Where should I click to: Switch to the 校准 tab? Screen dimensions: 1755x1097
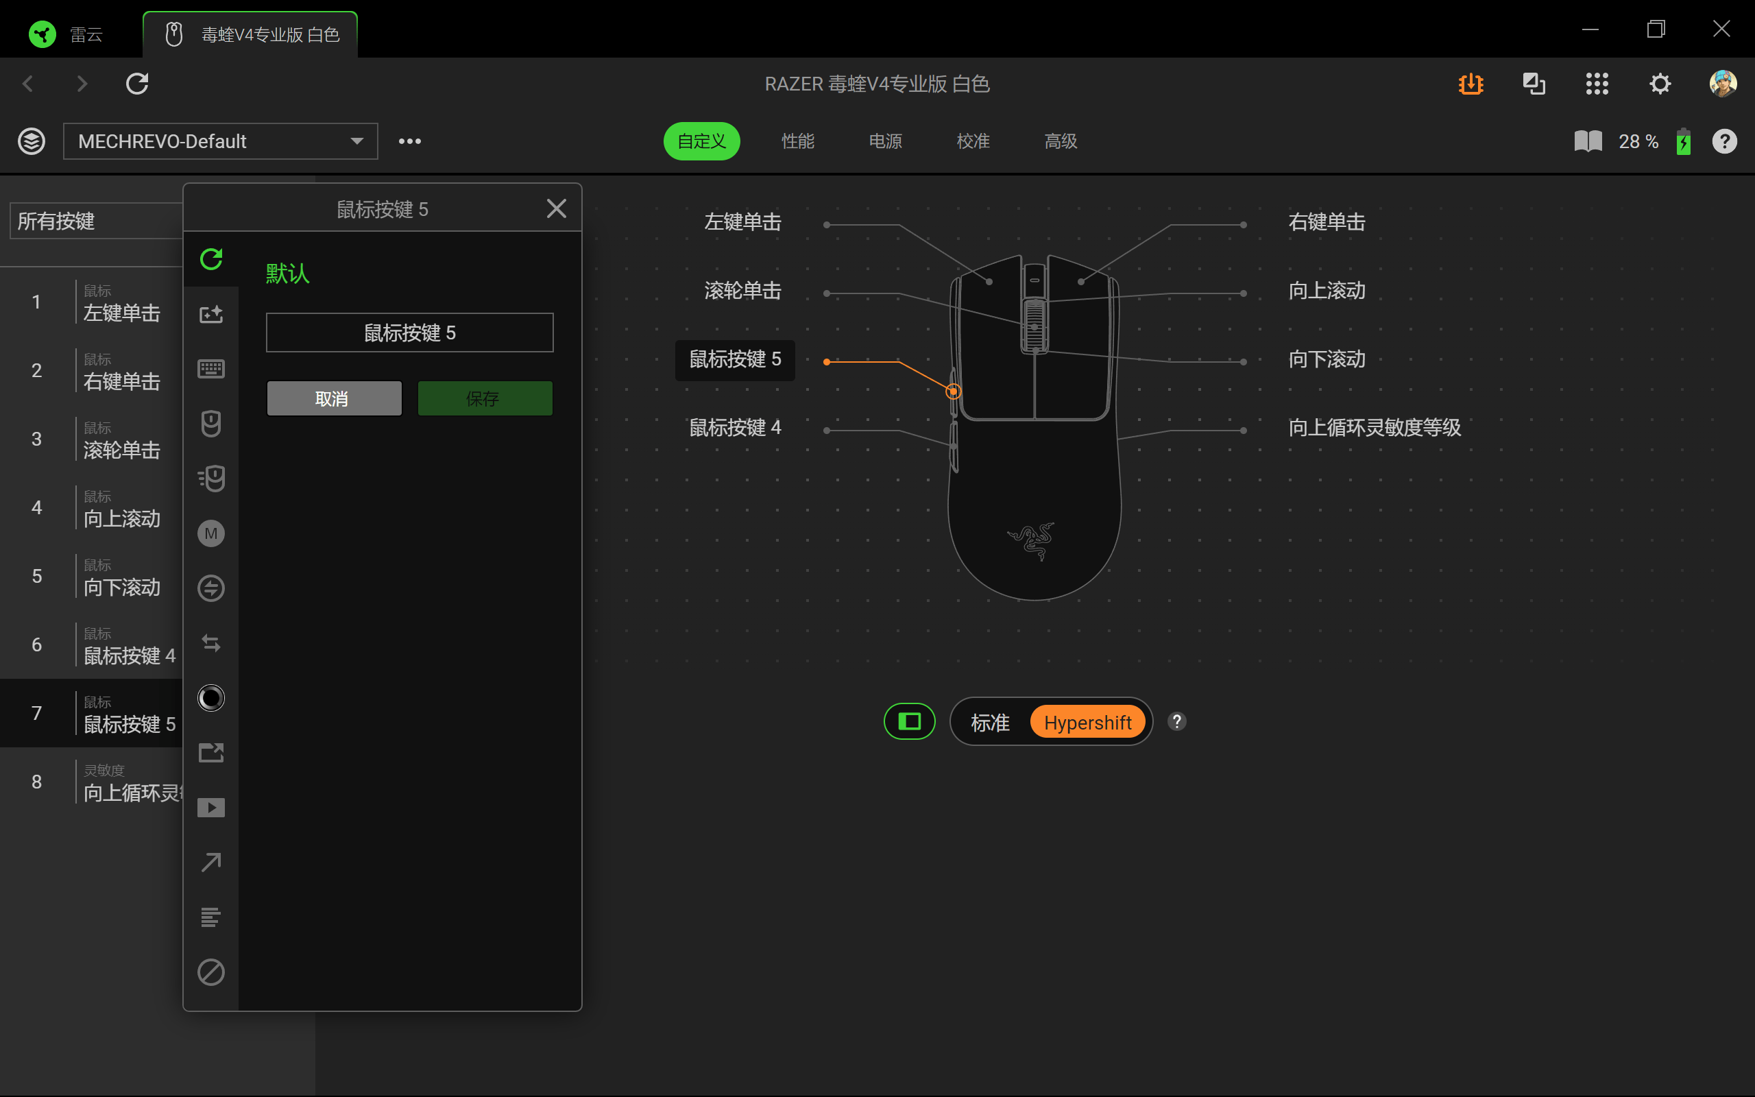pyautogui.click(x=973, y=141)
